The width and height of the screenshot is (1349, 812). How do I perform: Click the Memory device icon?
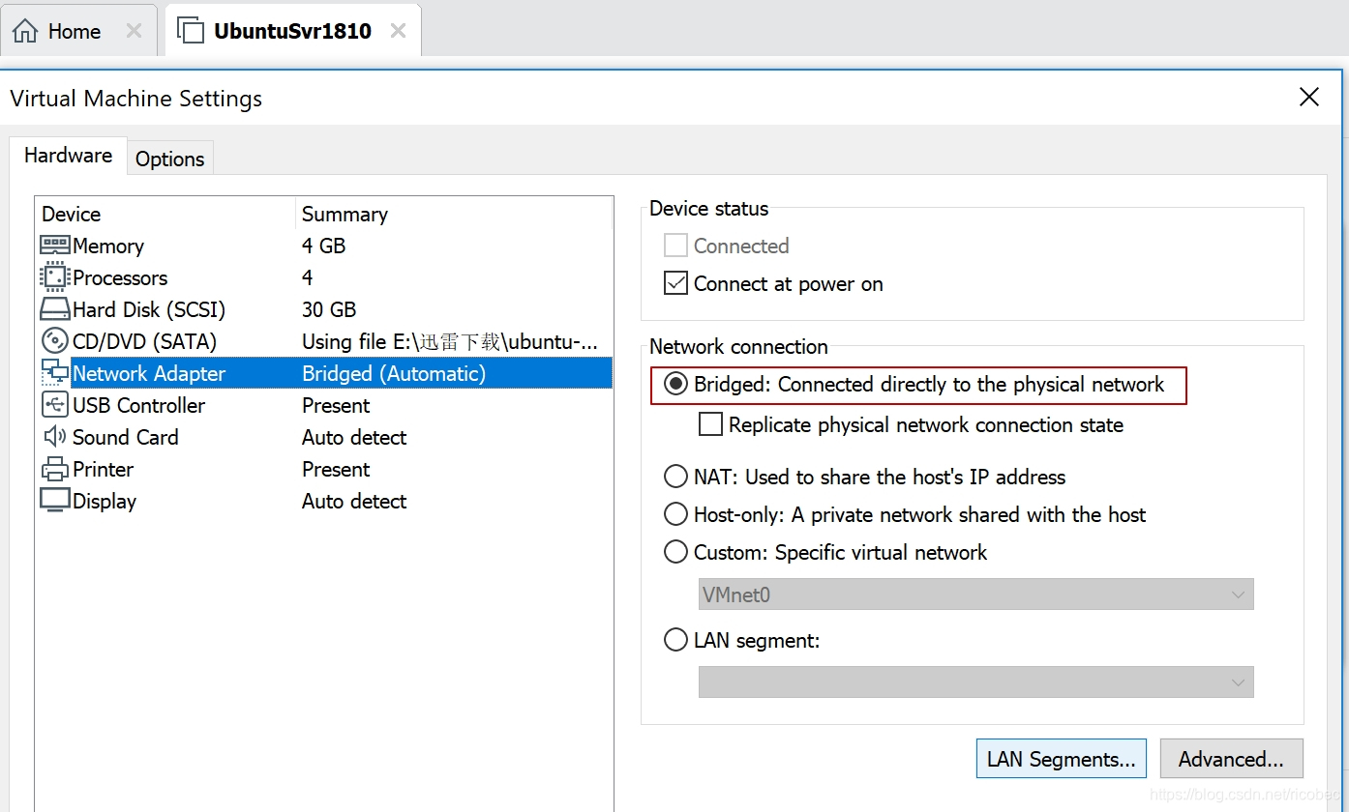tap(55, 246)
